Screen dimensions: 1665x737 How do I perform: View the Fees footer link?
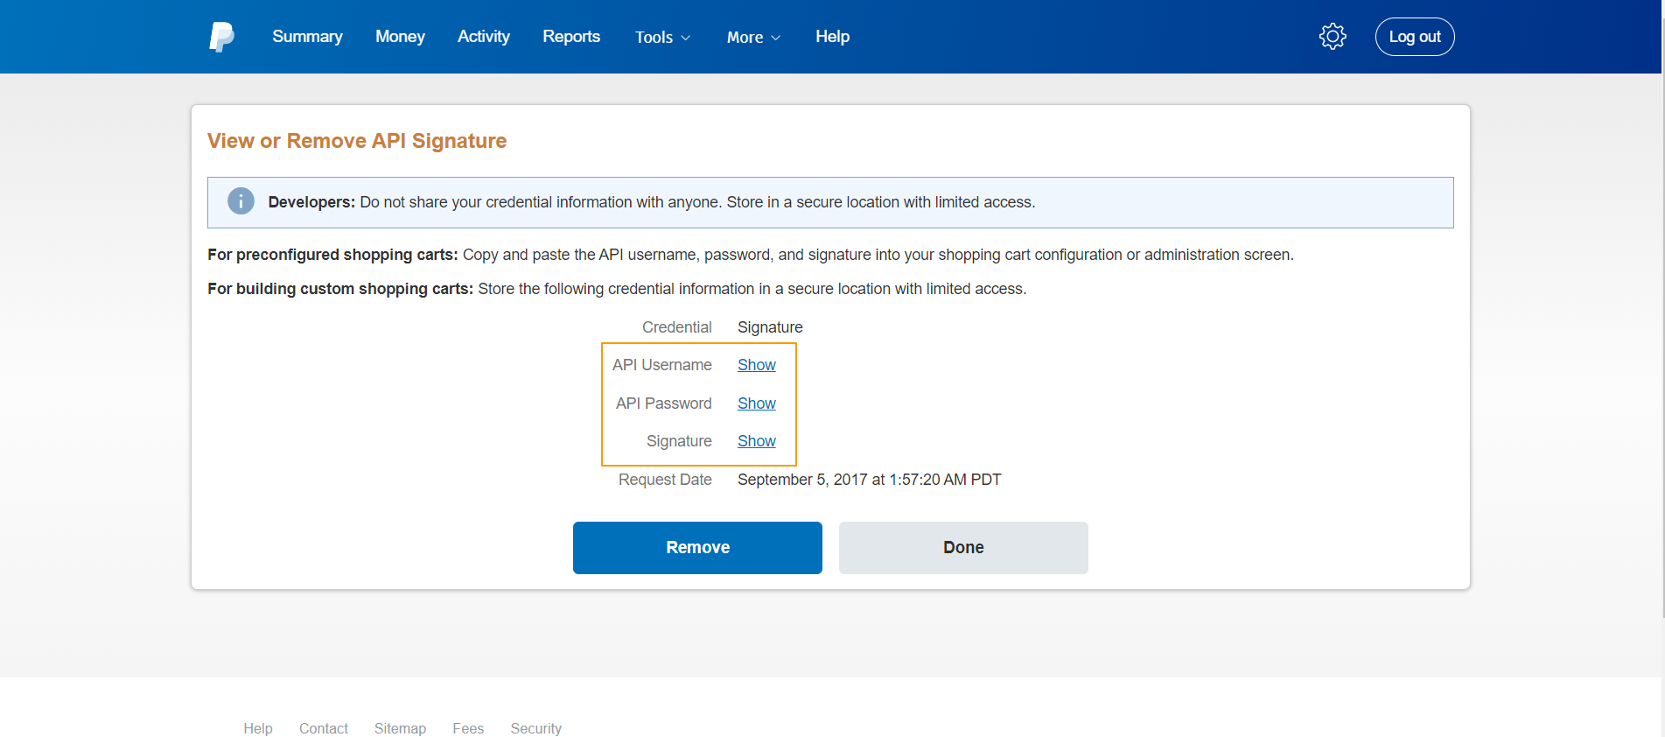click(x=468, y=728)
